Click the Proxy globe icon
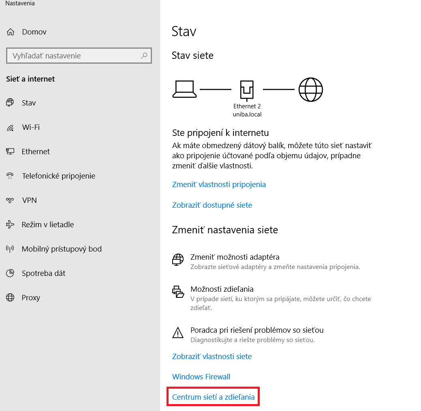421x411 pixels. click(10, 298)
